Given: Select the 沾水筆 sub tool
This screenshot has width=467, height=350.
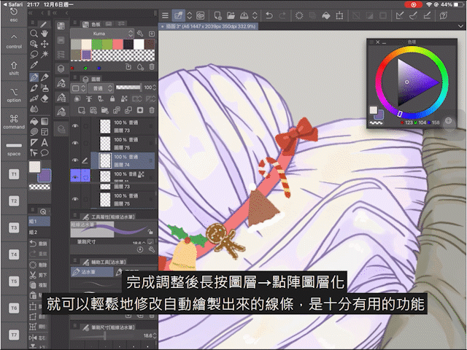Looking at the screenshot, I should 92,272.
